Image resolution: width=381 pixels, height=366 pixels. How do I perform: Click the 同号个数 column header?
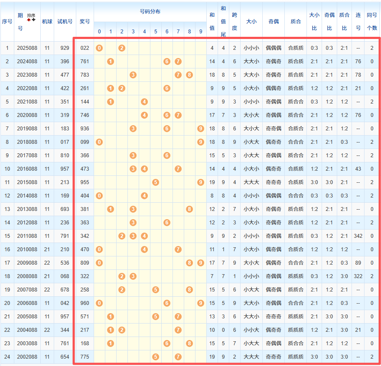[372, 21]
